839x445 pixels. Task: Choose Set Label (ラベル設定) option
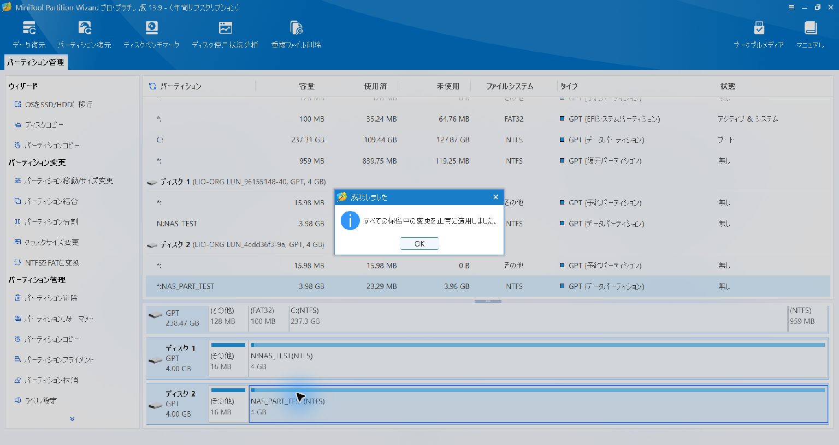[x=36, y=400]
